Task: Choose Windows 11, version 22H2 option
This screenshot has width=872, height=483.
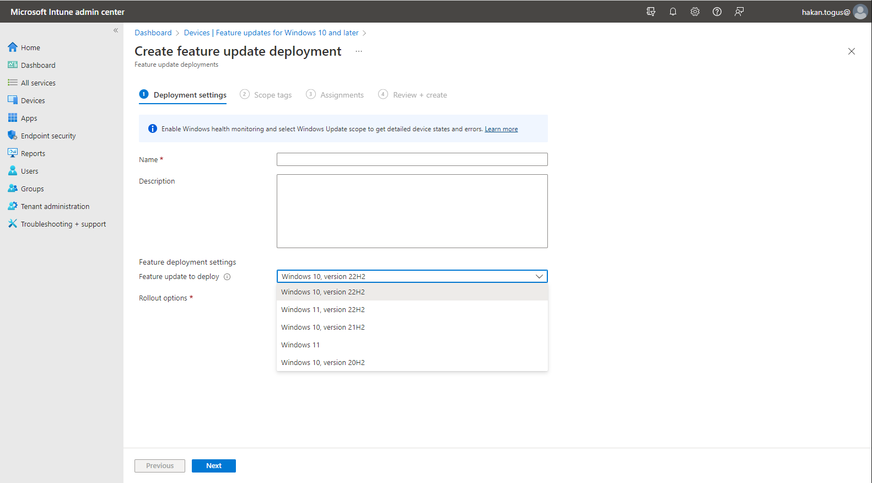Action: coord(412,310)
